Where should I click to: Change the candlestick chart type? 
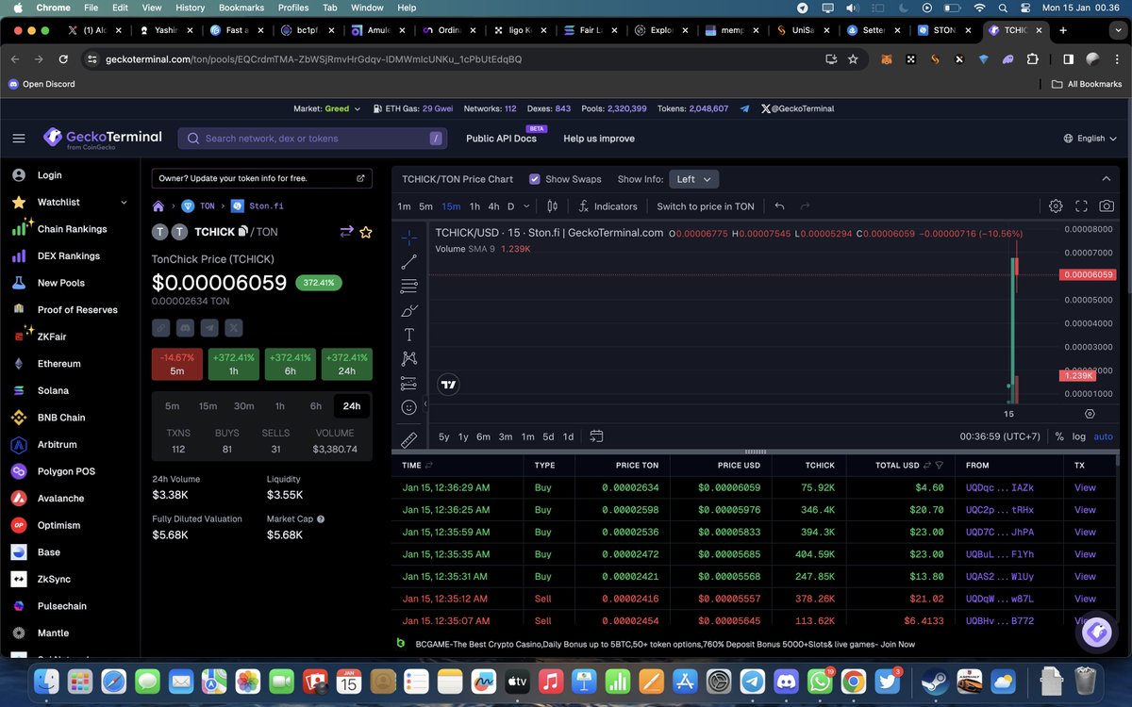click(x=553, y=206)
